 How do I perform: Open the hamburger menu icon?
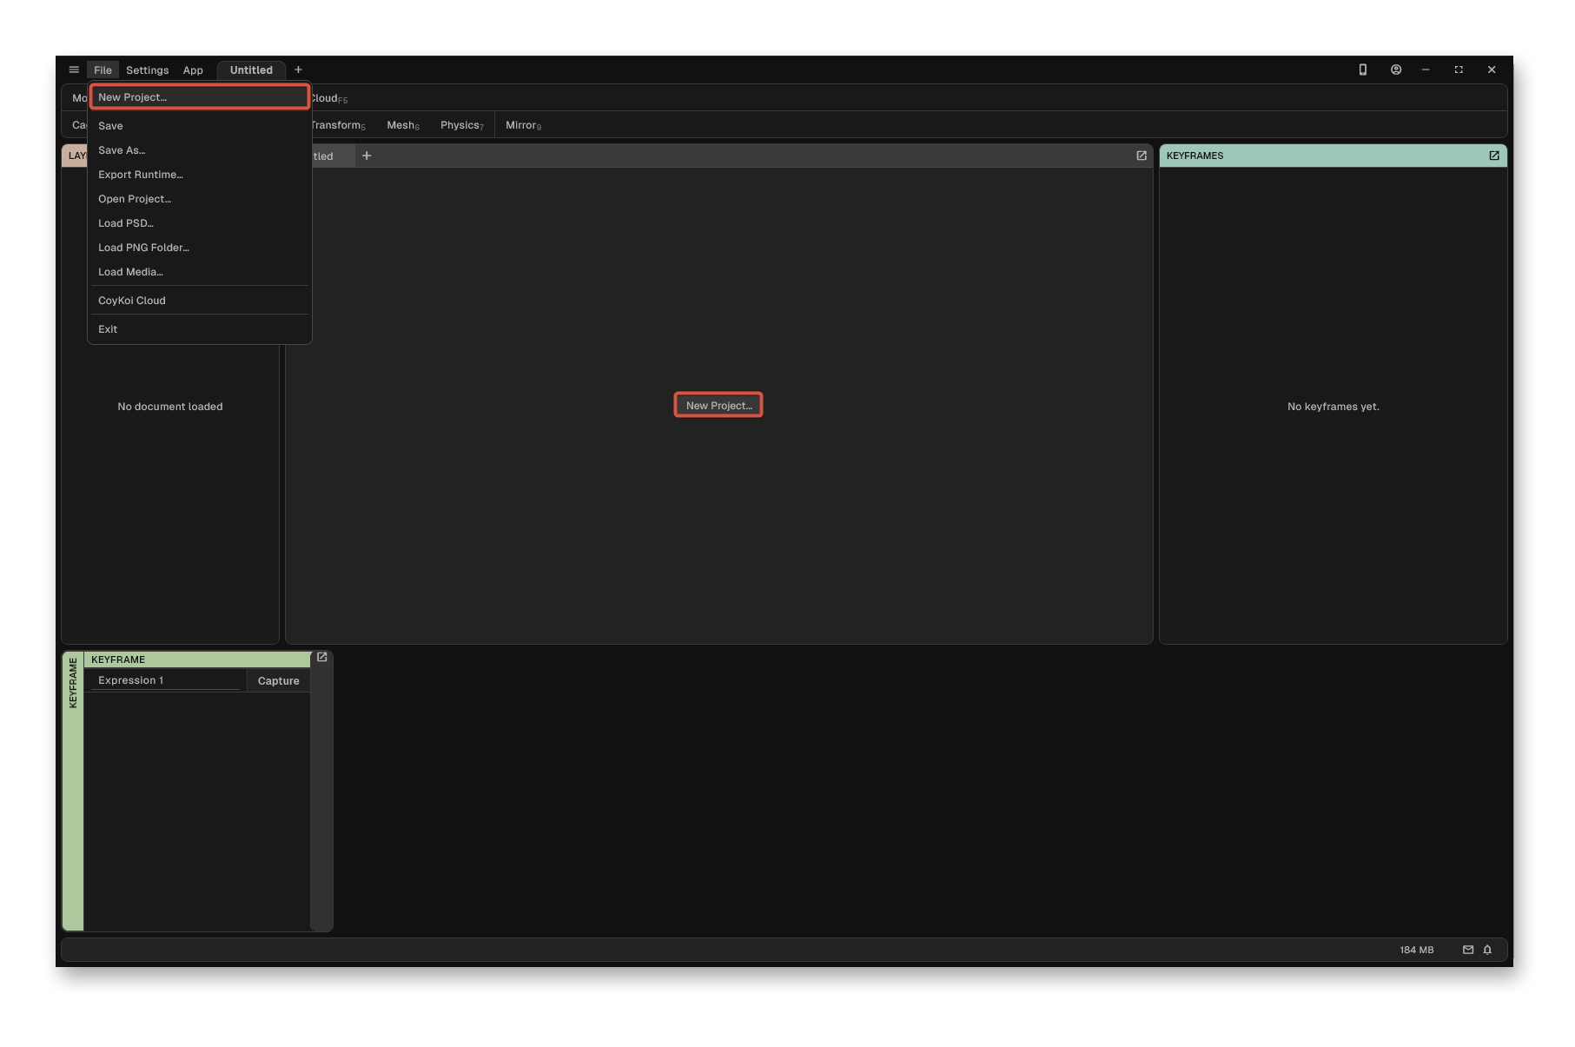[x=74, y=70]
